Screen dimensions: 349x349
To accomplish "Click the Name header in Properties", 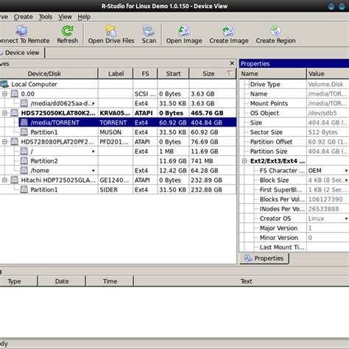I will [272, 74].
